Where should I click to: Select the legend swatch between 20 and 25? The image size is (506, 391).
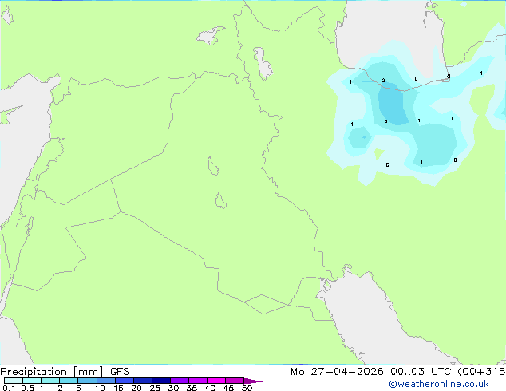(143, 381)
